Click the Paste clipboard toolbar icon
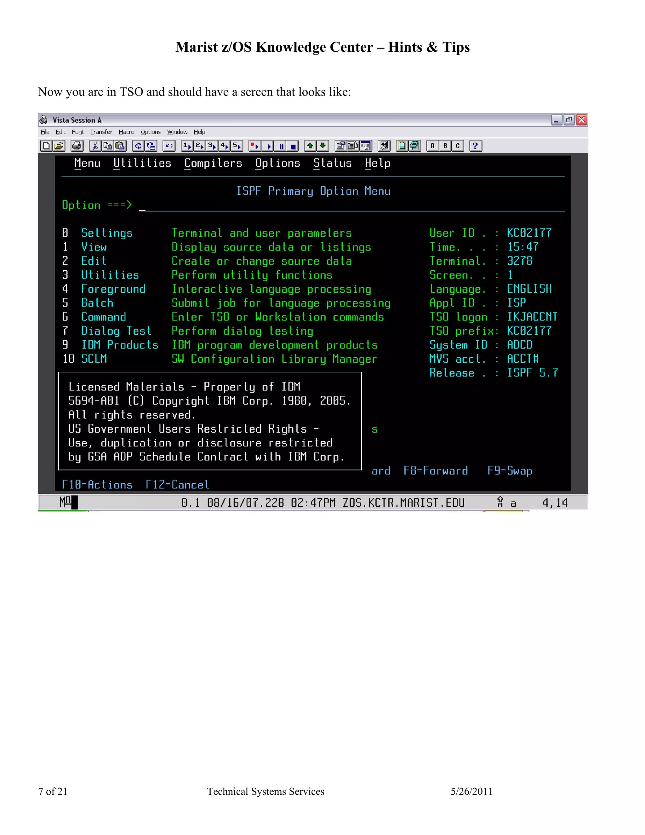 click(120, 146)
